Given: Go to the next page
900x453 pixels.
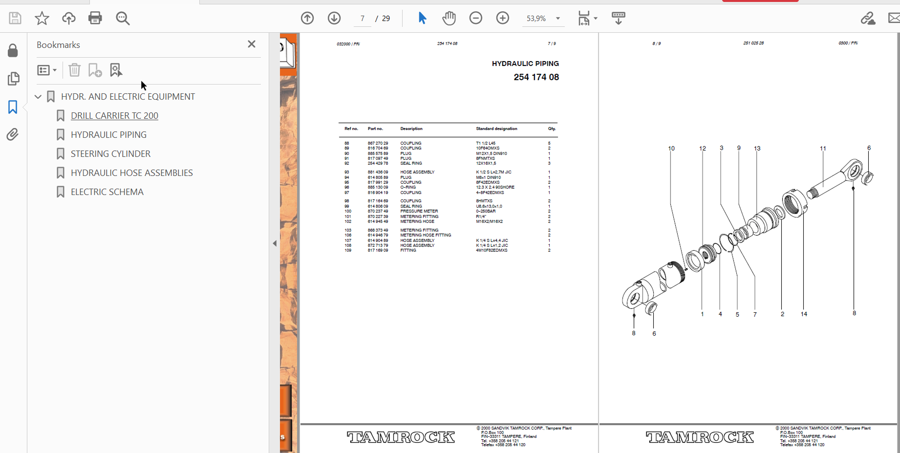Looking at the screenshot, I should coord(334,19).
